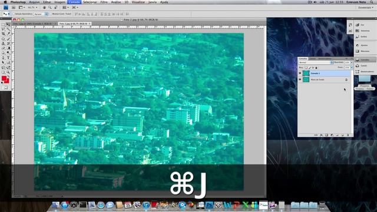The width and height of the screenshot is (377, 212).
Task: Open Spotlight search in menu bar
Action: click(372, 2)
